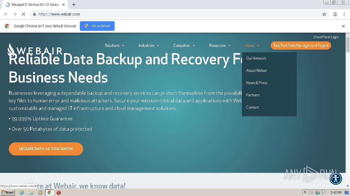
Task: Open the Partners menu item
Action: coord(253,95)
